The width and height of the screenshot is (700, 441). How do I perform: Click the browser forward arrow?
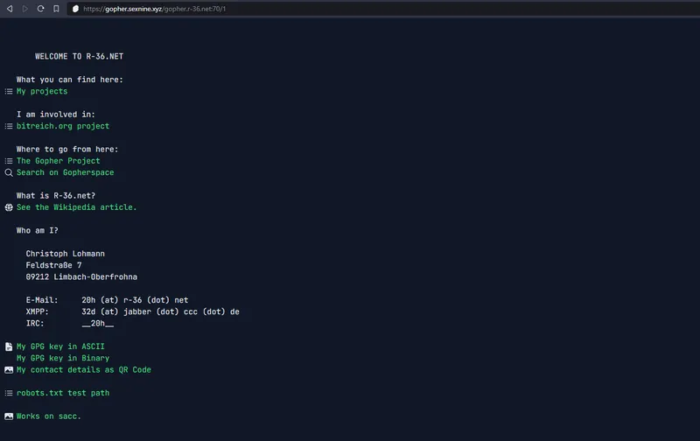click(x=25, y=9)
